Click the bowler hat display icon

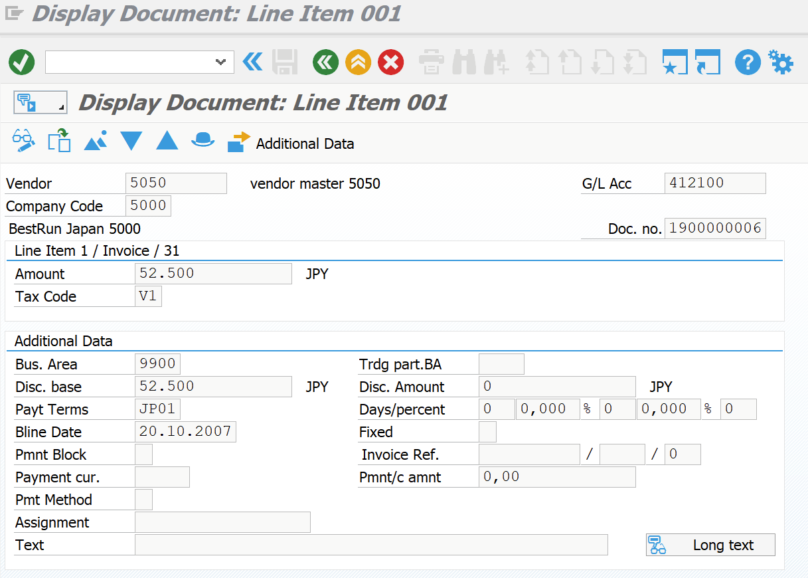point(202,141)
